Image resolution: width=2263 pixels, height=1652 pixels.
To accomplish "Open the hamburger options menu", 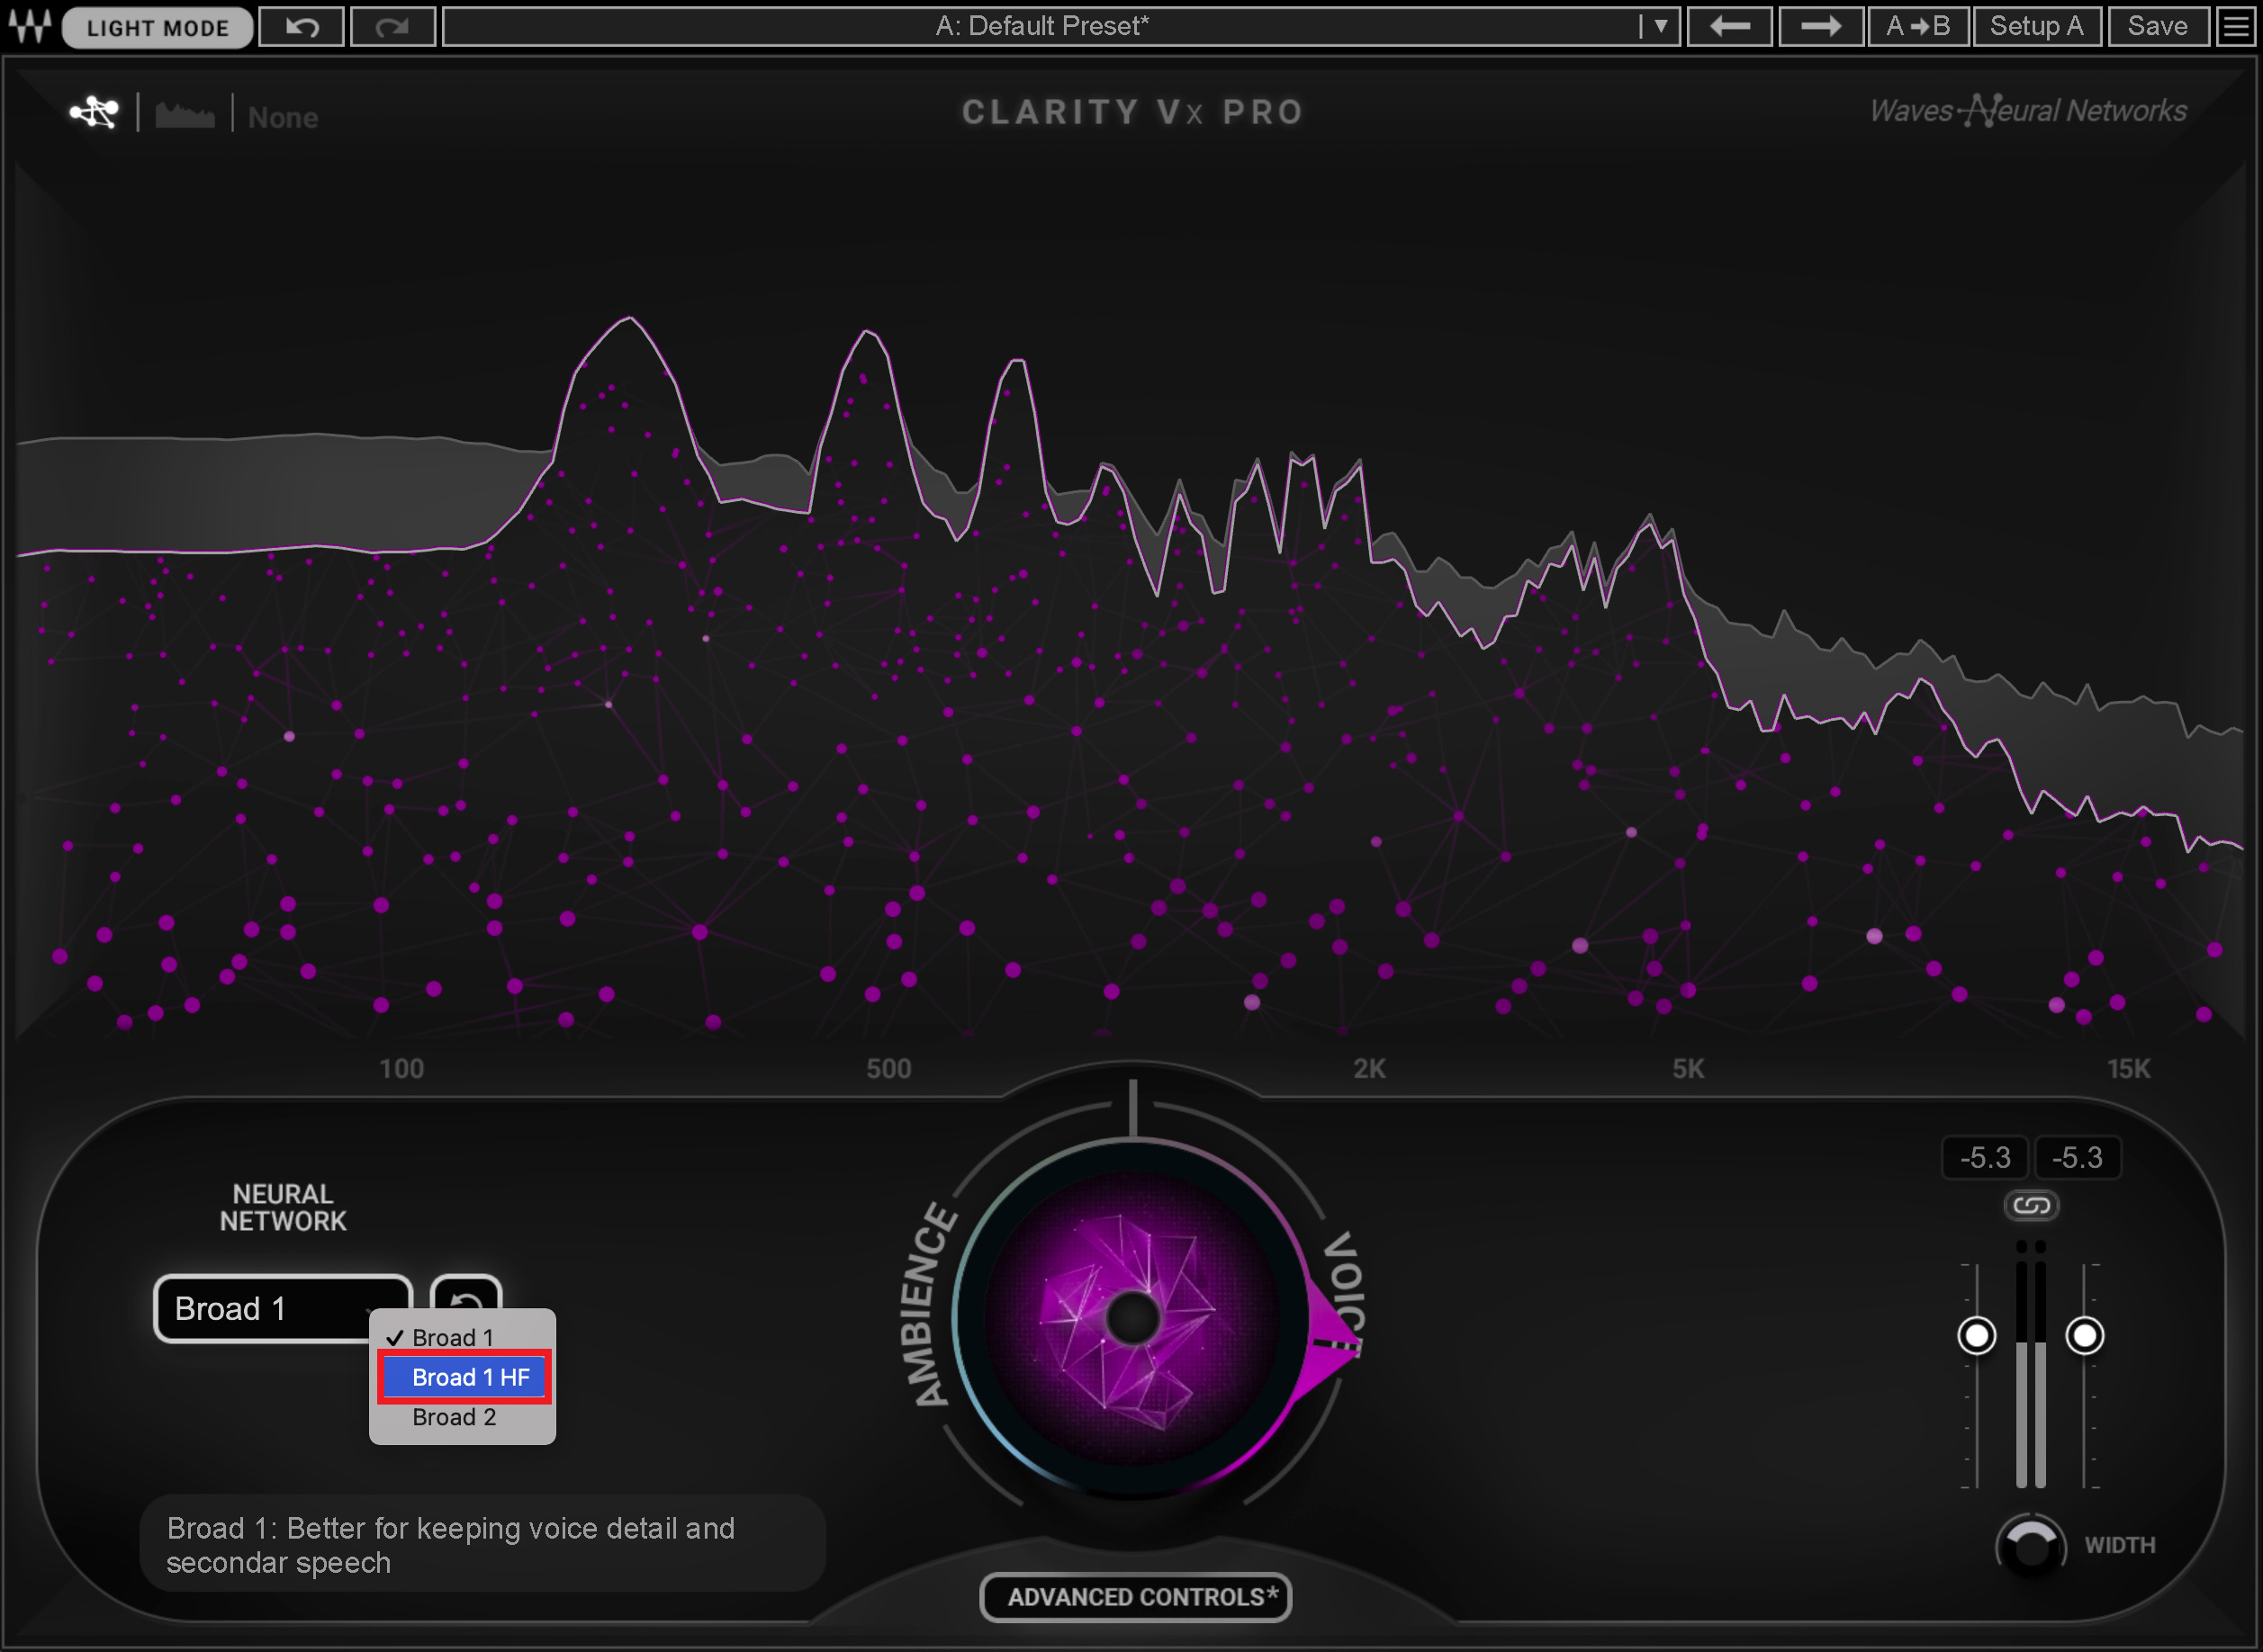I will pyautogui.click(x=2237, y=27).
